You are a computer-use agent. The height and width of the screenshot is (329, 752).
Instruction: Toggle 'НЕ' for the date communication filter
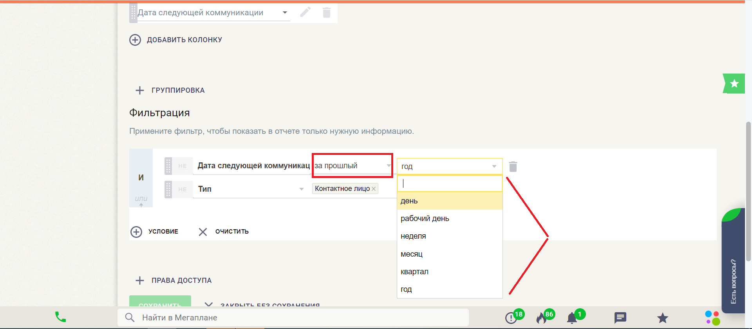183,166
